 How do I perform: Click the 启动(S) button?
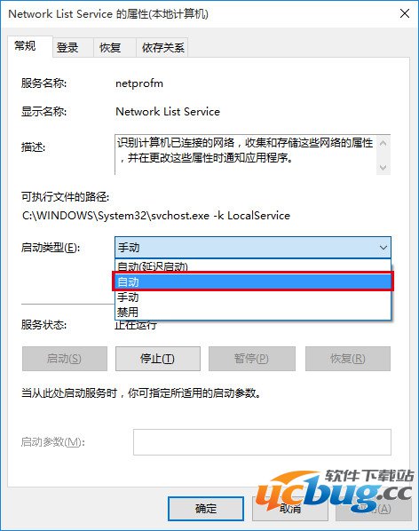[x=64, y=358]
